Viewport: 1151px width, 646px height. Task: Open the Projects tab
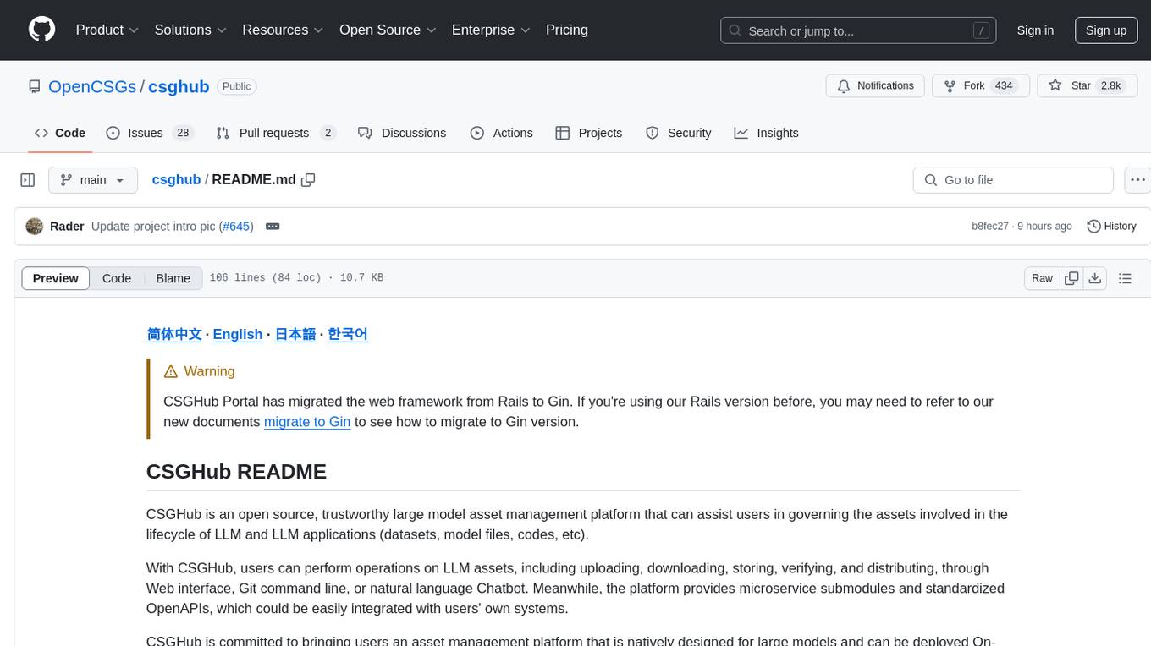(588, 133)
